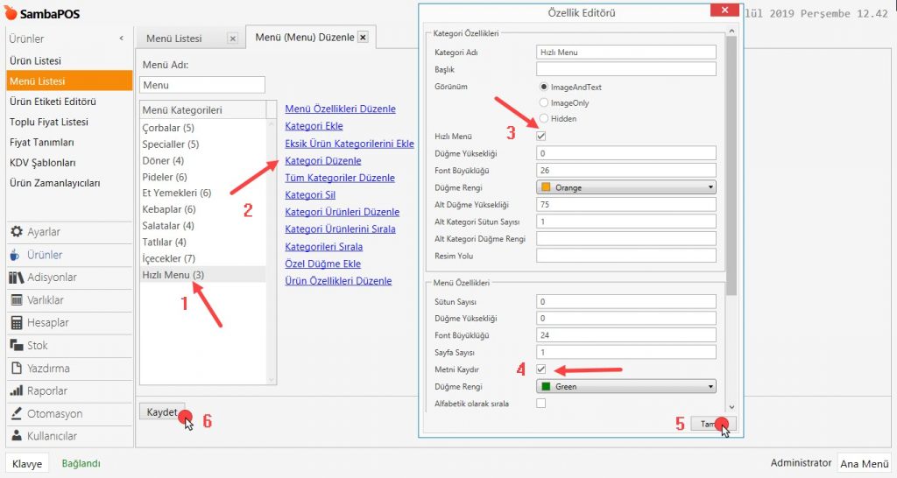The image size is (897, 478).
Task: Click the Hesaplar calculator icon
Action: 16,323
